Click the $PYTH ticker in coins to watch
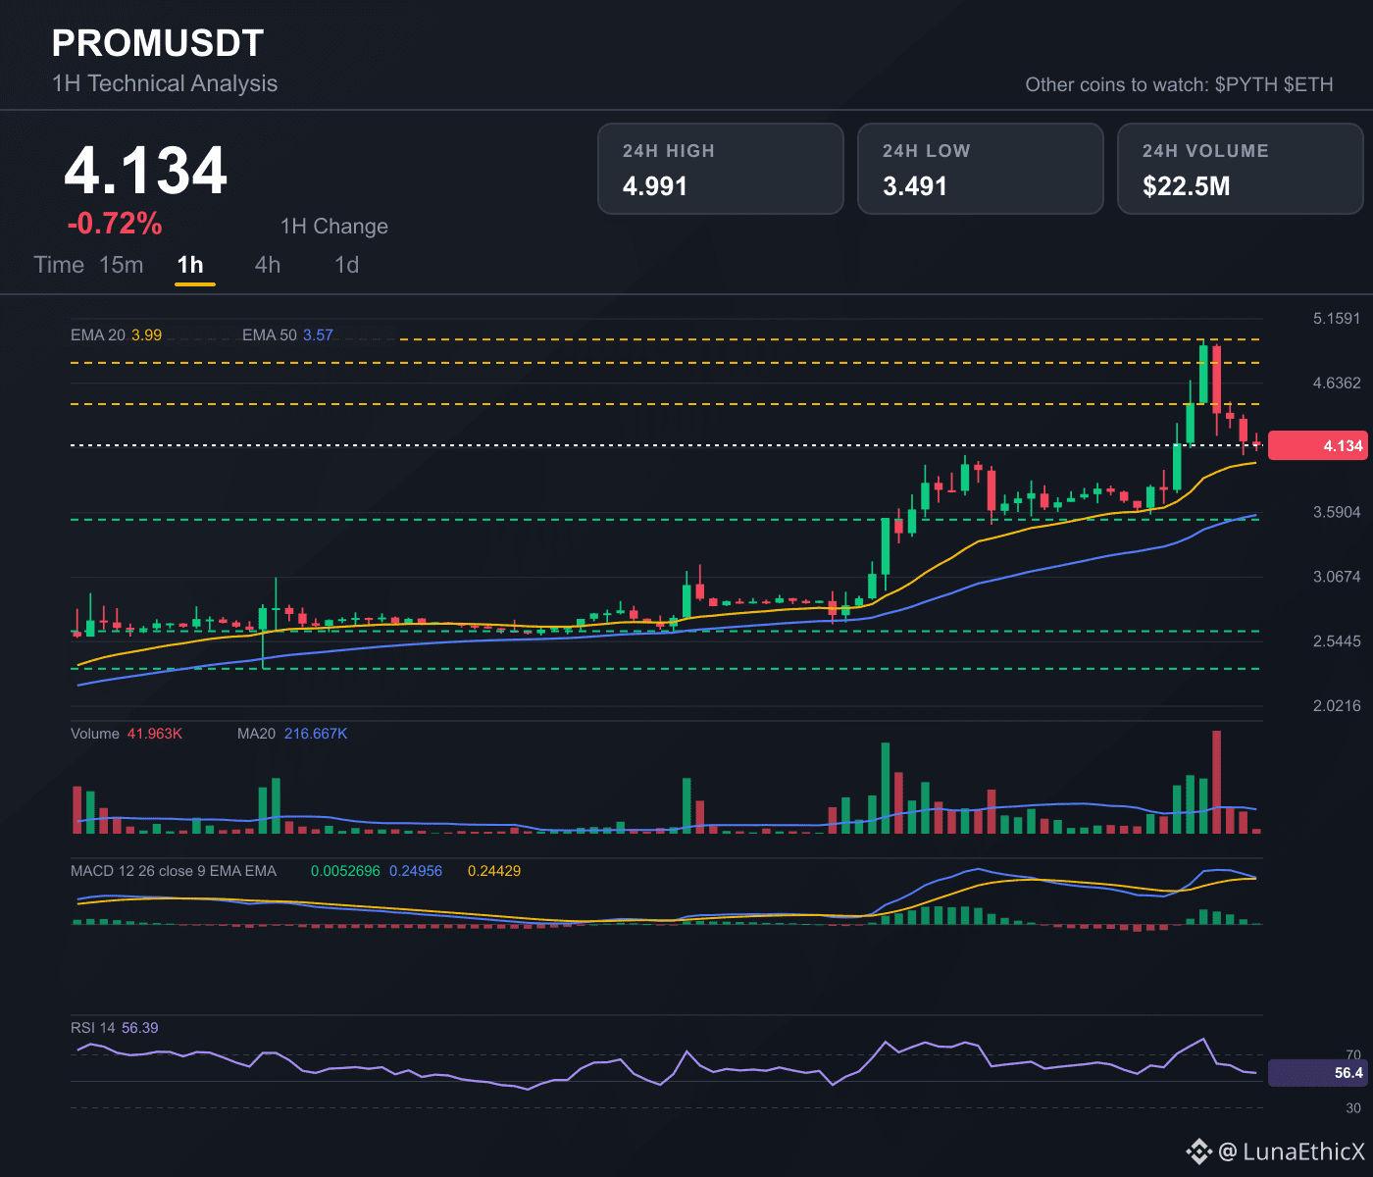This screenshot has height=1177, width=1373. tap(1246, 84)
